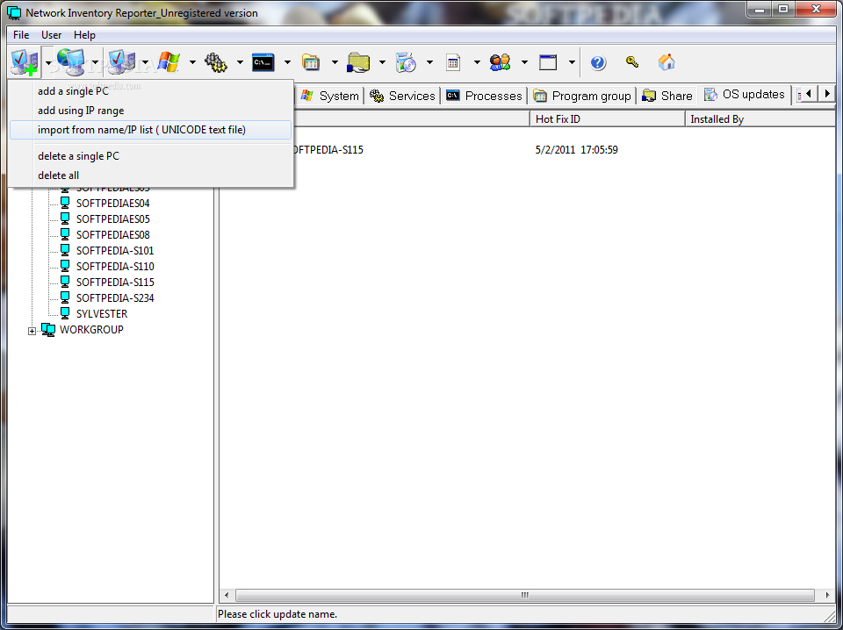Click the OS updates tab icon
The height and width of the screenshot is (630, 843).
[x=710, y=95]
